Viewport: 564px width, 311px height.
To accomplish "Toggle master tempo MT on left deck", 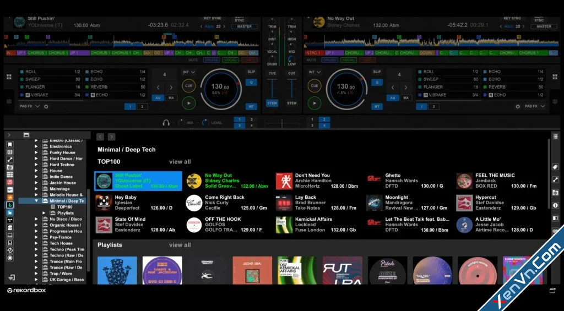I will 251,106.
